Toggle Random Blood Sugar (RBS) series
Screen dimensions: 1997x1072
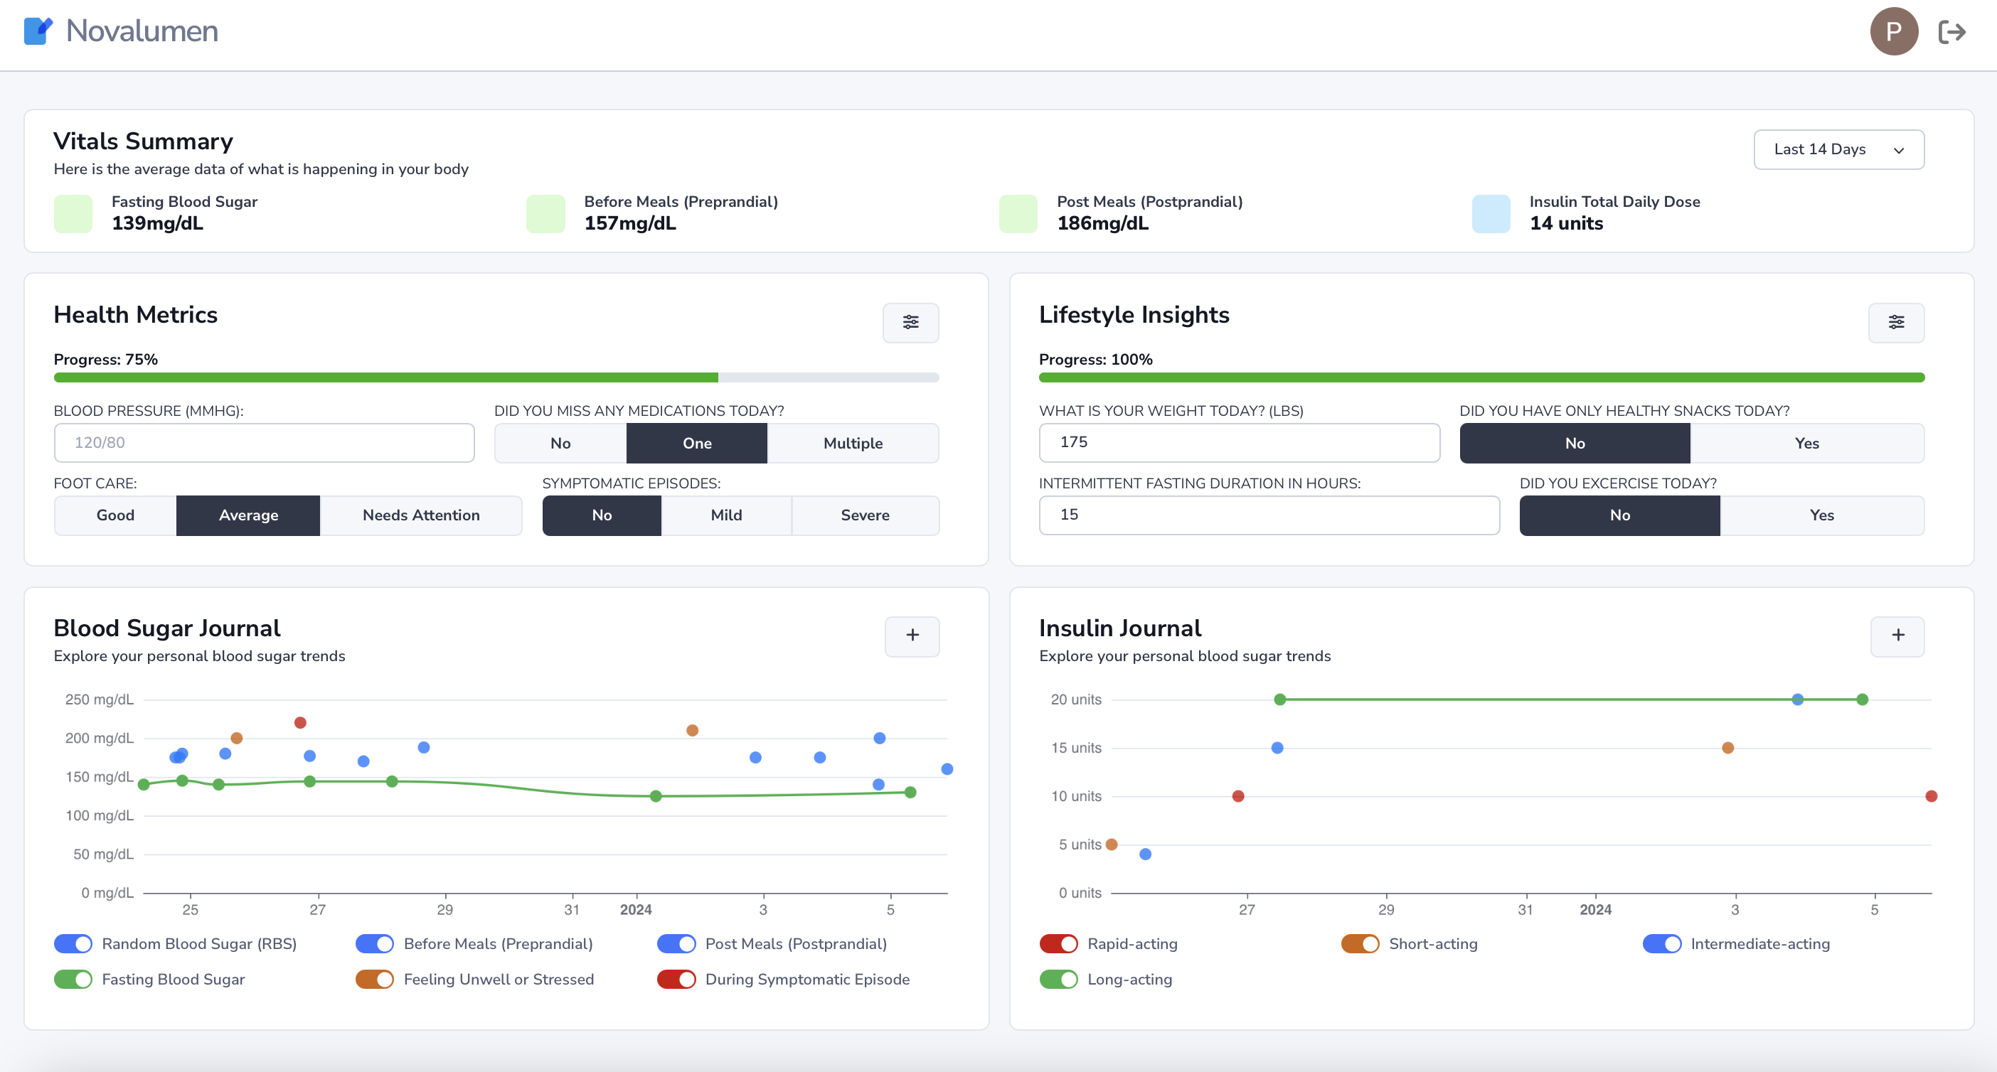tap(73, 943)
